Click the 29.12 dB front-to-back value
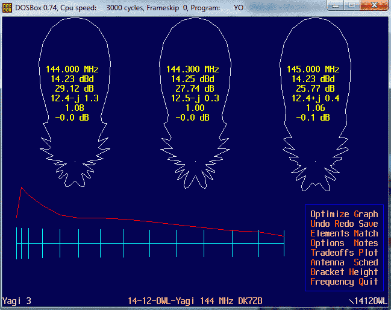This screenshot has width=391, height=310. [74, 89]
